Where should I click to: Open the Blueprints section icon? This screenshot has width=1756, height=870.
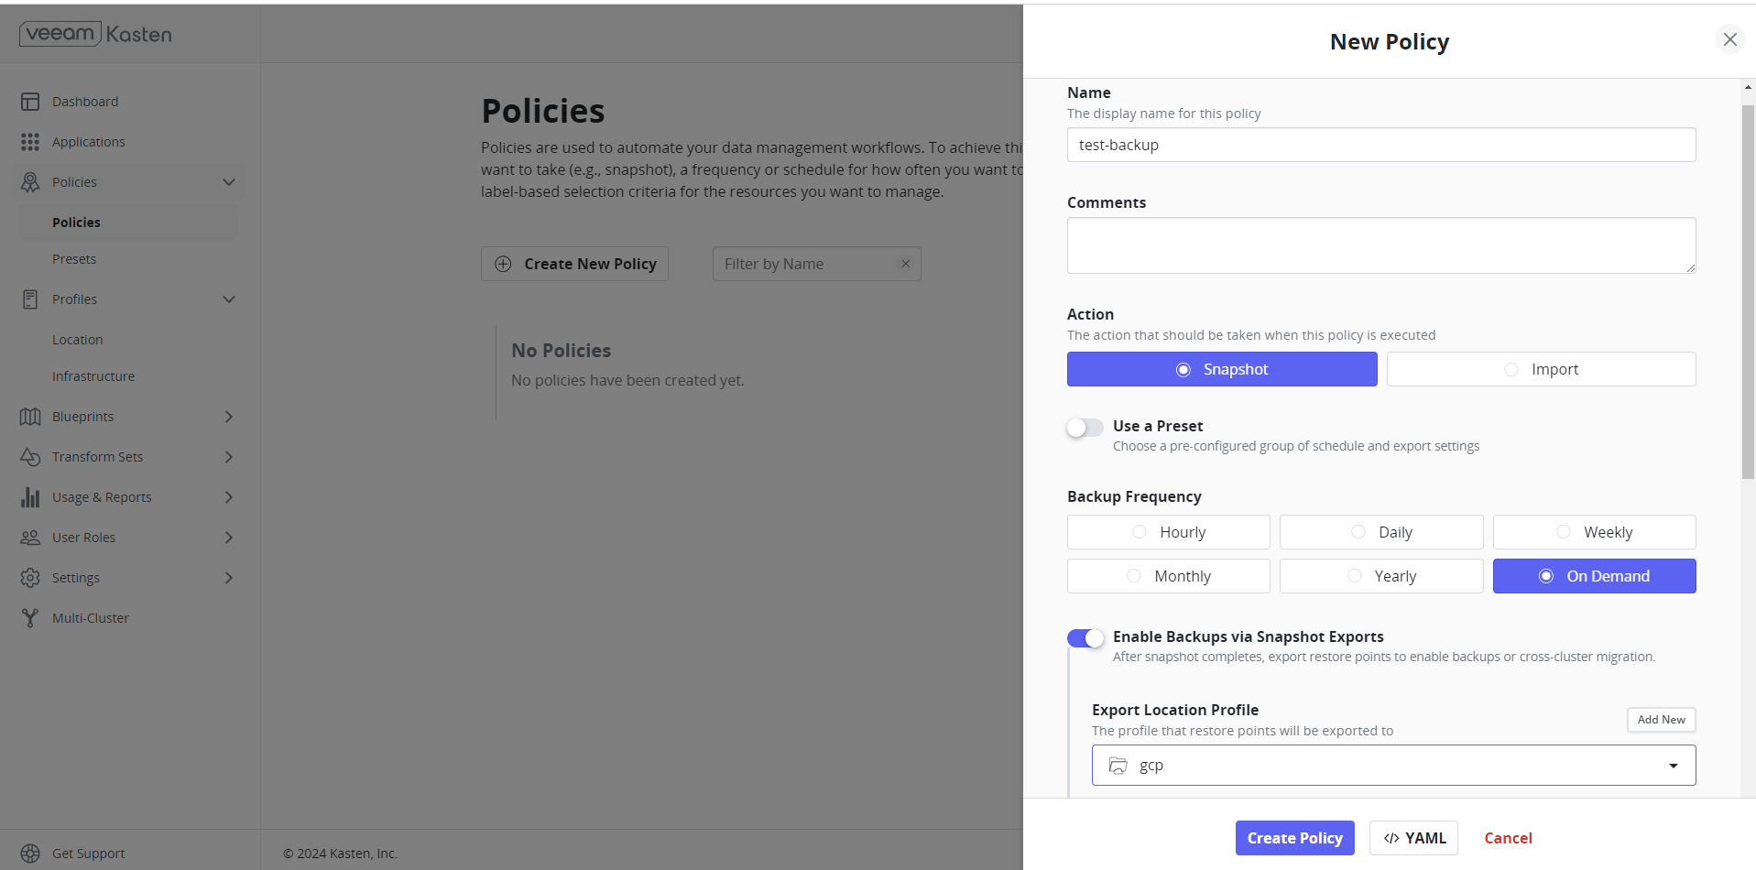(x=30, y=417)
